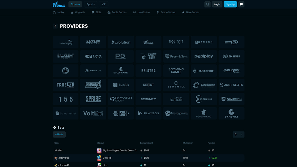The image size is (297, 167).
Task: Open the chat bubble icon
Action: tap(241, 4)
